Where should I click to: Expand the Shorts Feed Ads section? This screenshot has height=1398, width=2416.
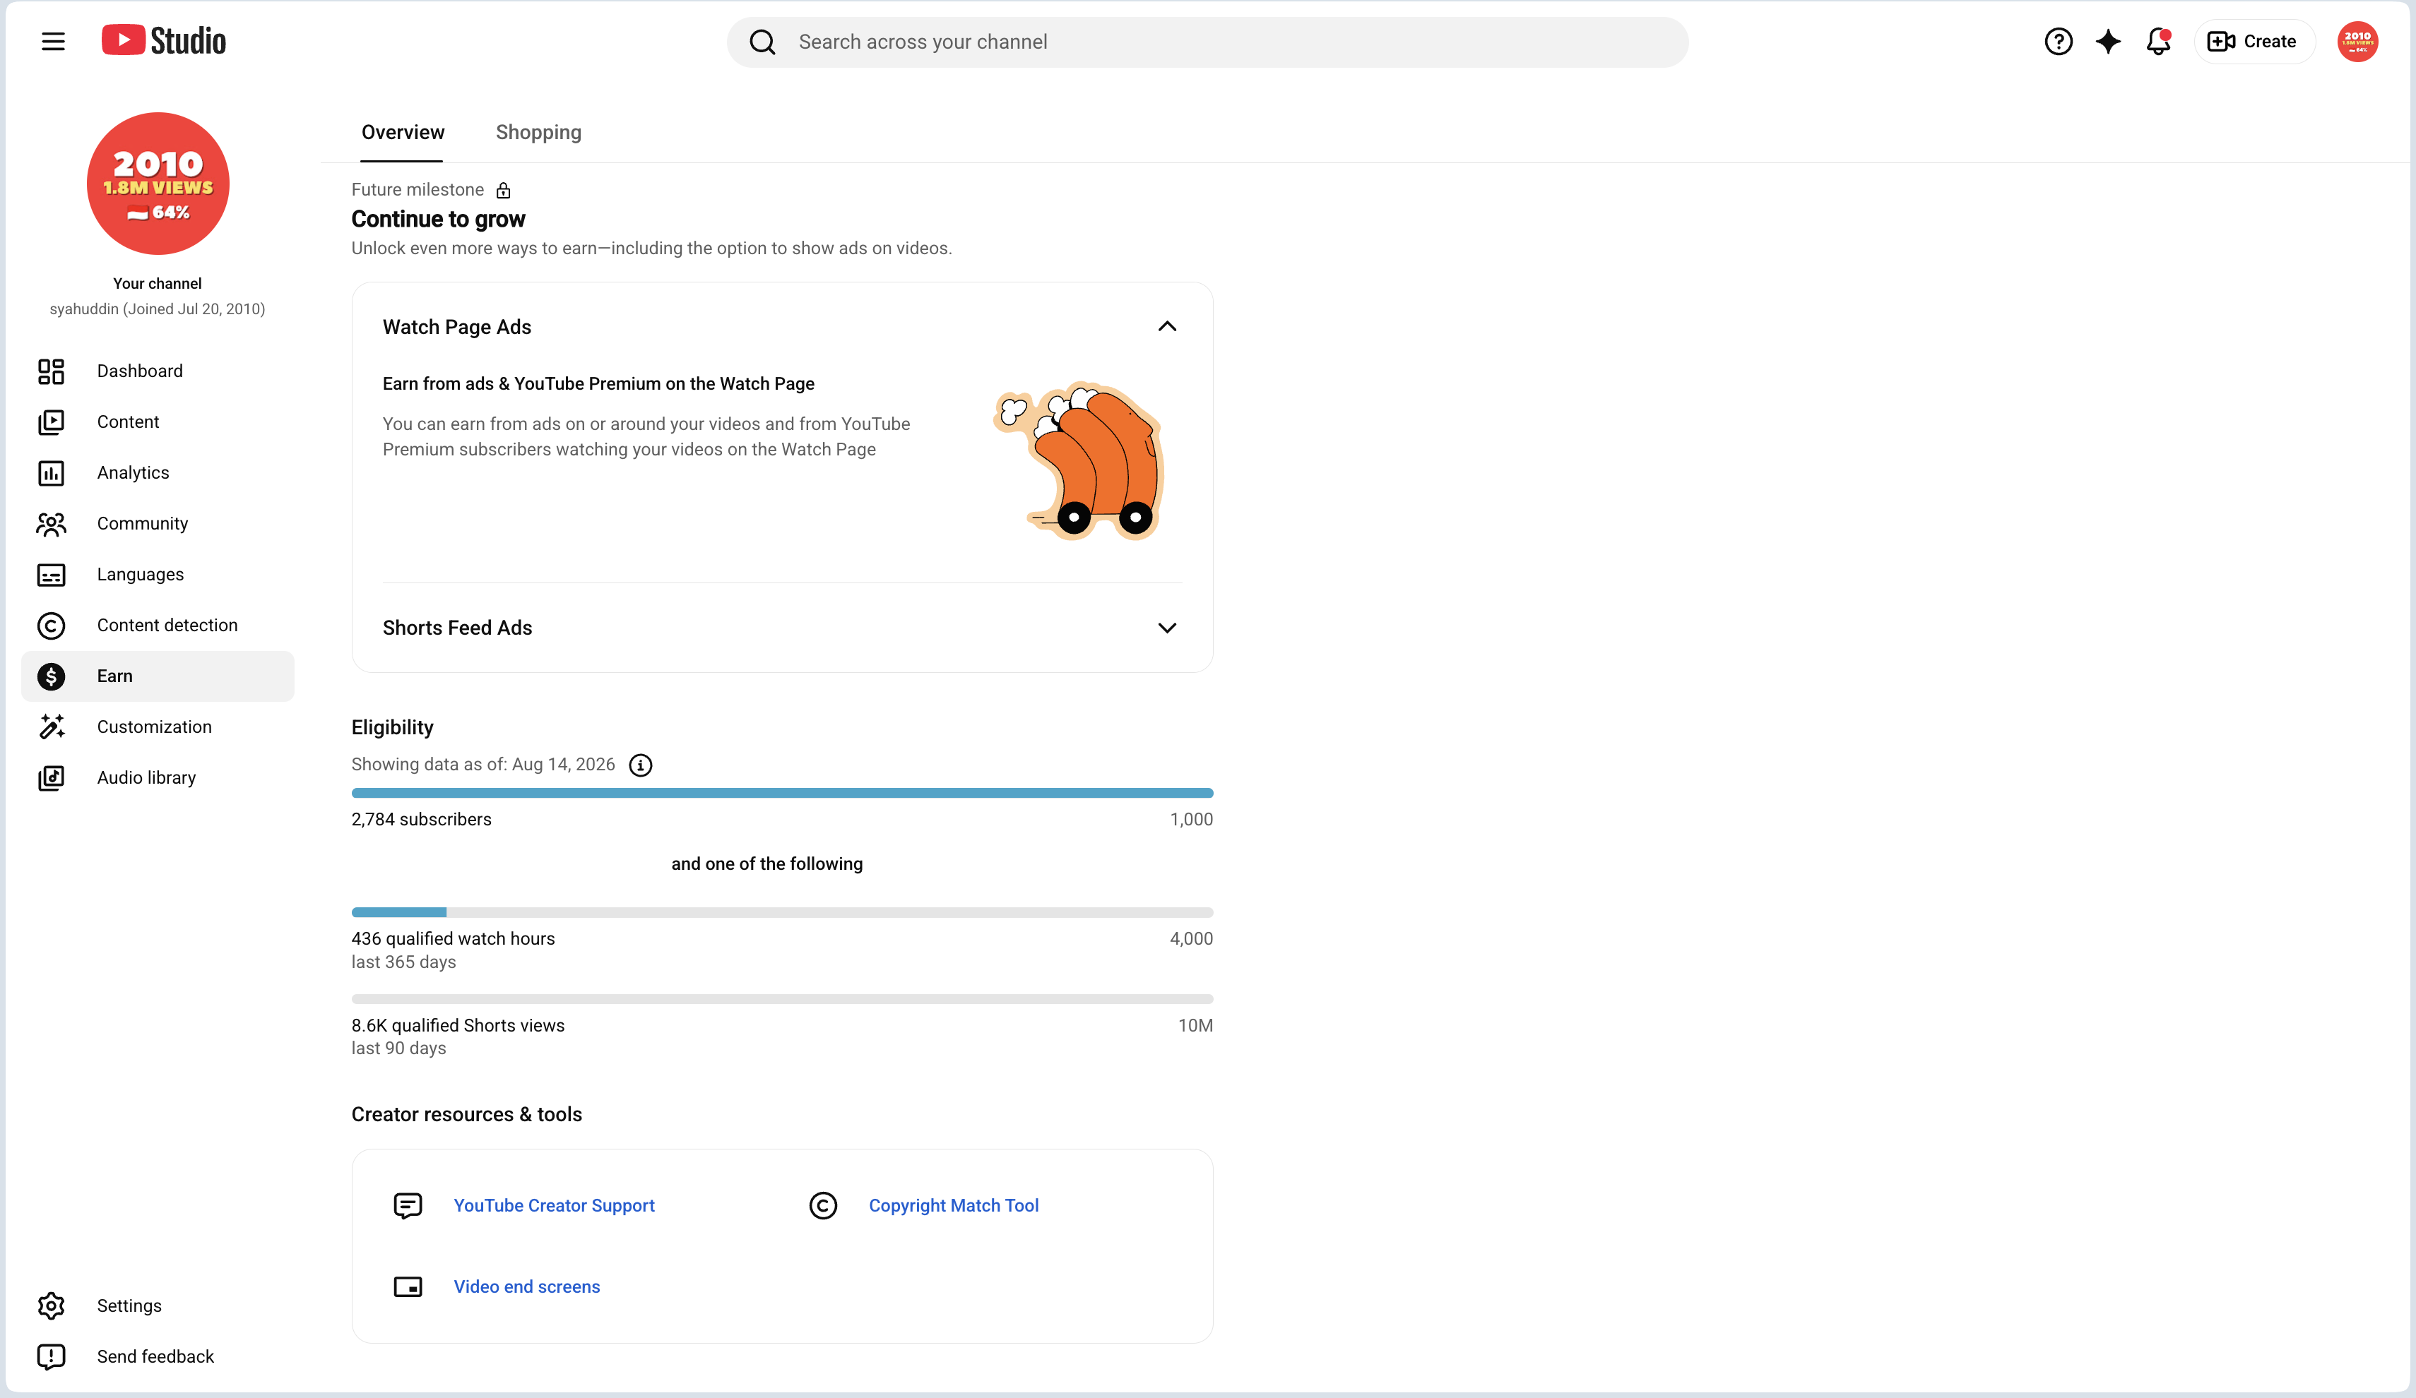(x=1167, y=628)
